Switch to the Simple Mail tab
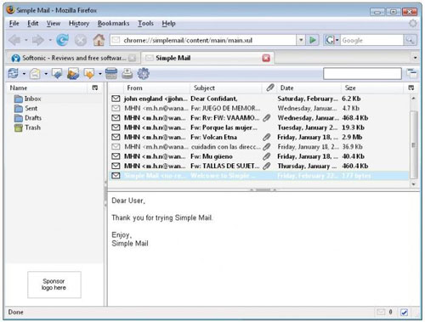The image size is (425, 322). pyautogui.click(x=207, y=58)
